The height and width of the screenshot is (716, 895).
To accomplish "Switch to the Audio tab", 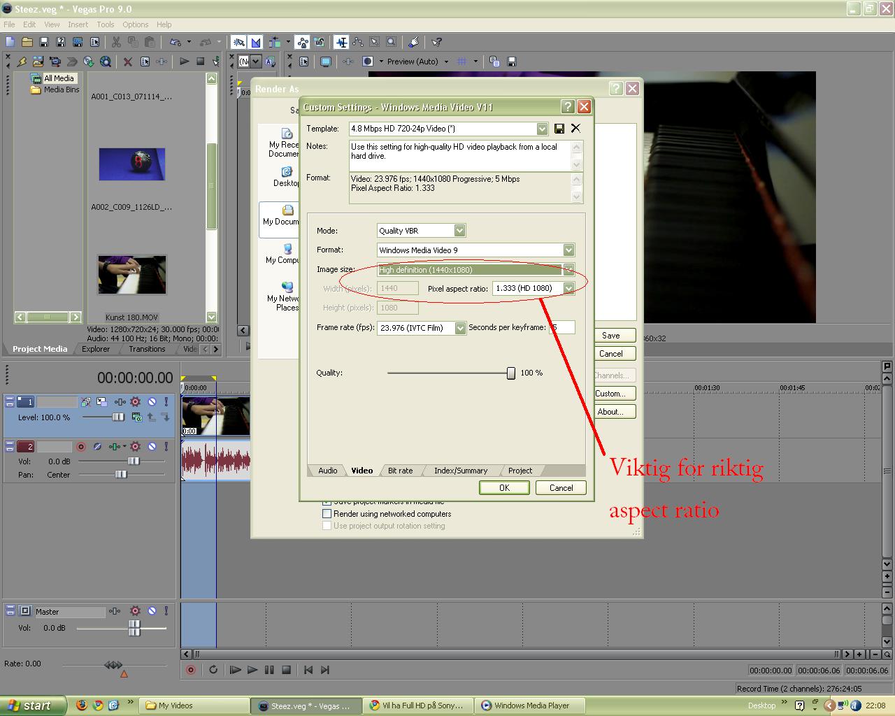I will [327, 471].
